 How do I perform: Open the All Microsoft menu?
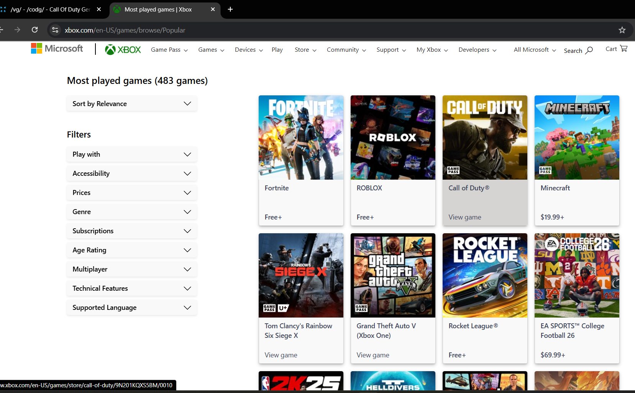tap(535, 50)
